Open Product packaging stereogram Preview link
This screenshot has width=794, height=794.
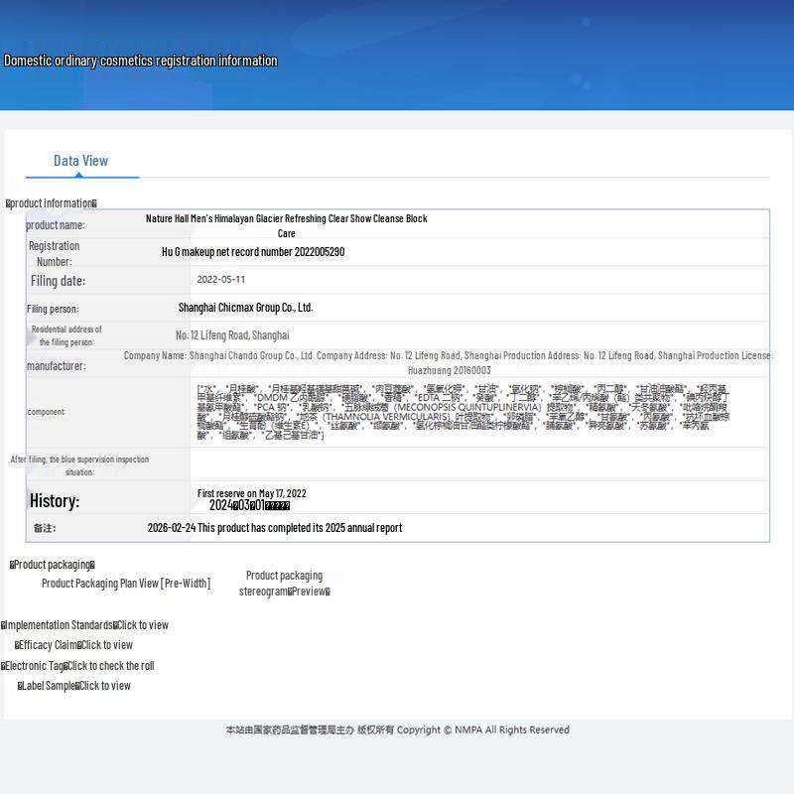tap(285, 584)
